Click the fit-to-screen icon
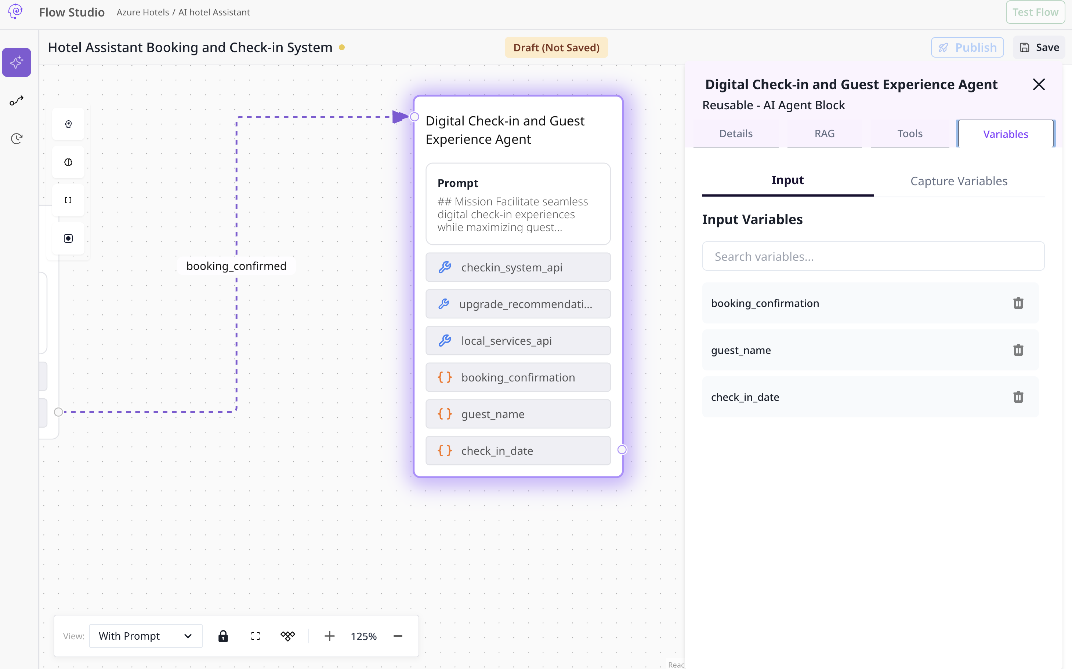The height and width of the screenshot is (669, 1072). (256, 636)
